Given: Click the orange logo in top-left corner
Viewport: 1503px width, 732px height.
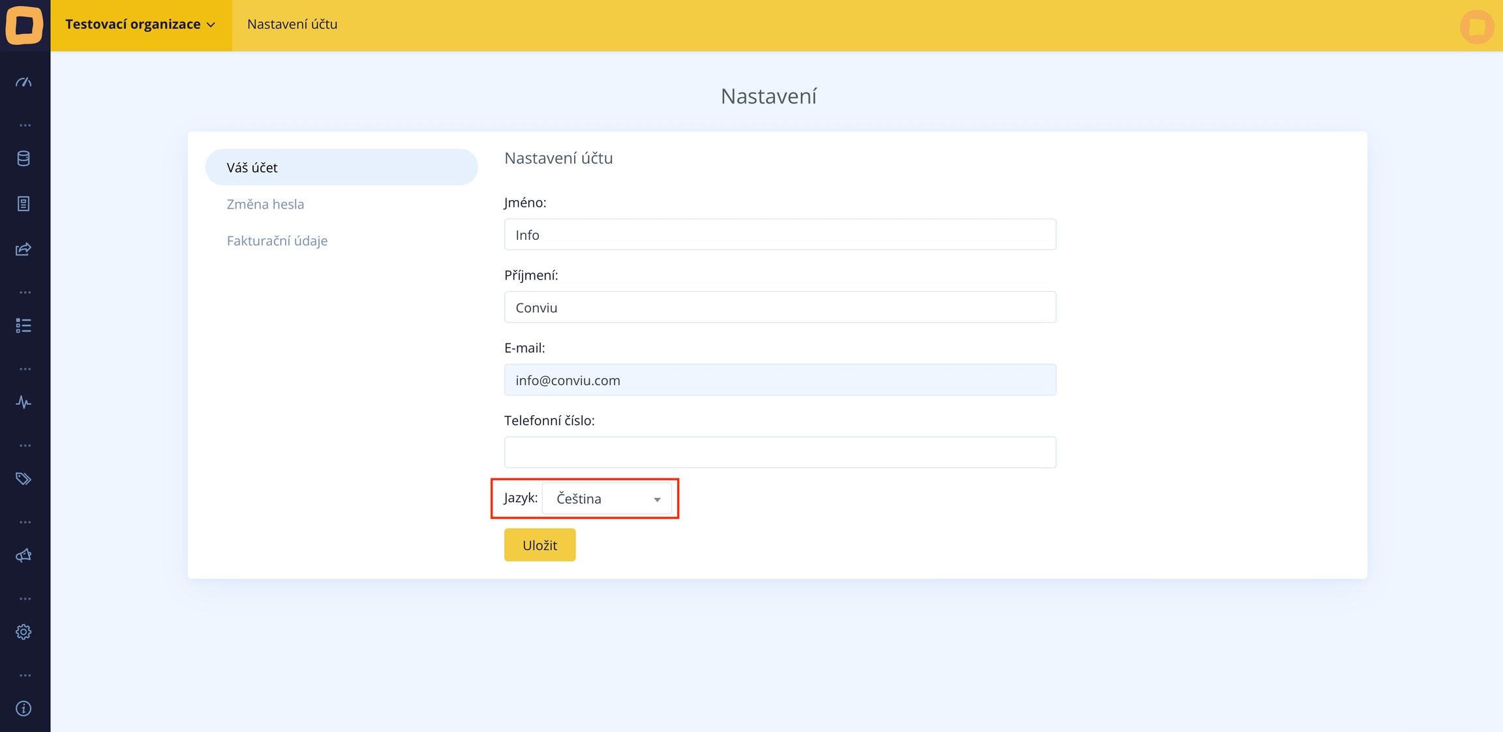Looking at the screenshot, I should [x=25, y=25].
